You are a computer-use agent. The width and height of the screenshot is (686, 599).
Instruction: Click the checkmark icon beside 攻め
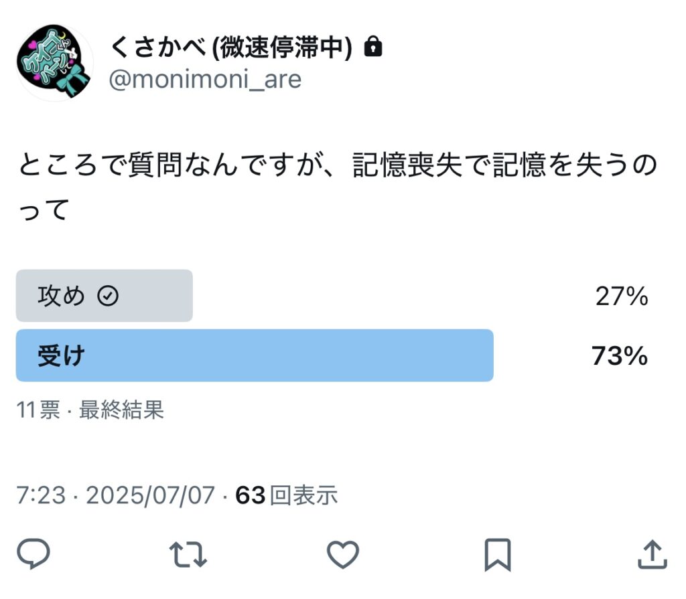(108, 296)
